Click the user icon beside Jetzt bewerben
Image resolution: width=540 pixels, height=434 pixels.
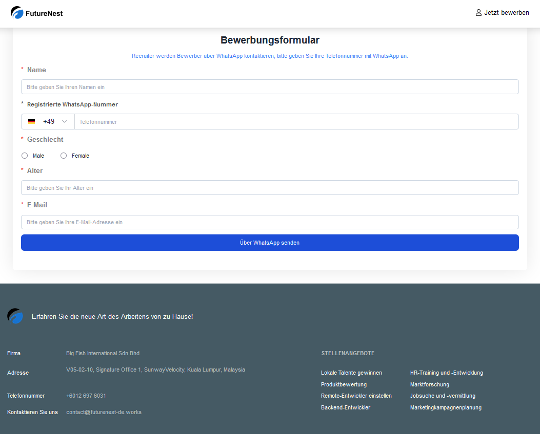478,13
